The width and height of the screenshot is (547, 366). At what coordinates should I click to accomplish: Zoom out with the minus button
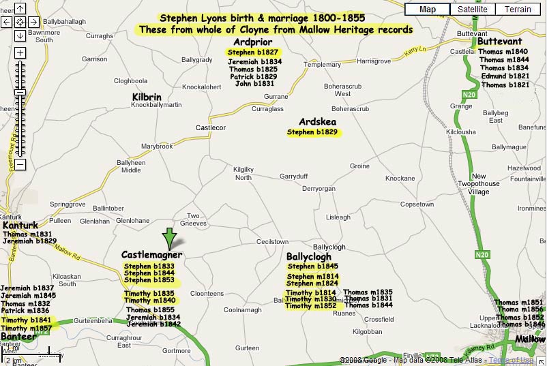[20, 164]
